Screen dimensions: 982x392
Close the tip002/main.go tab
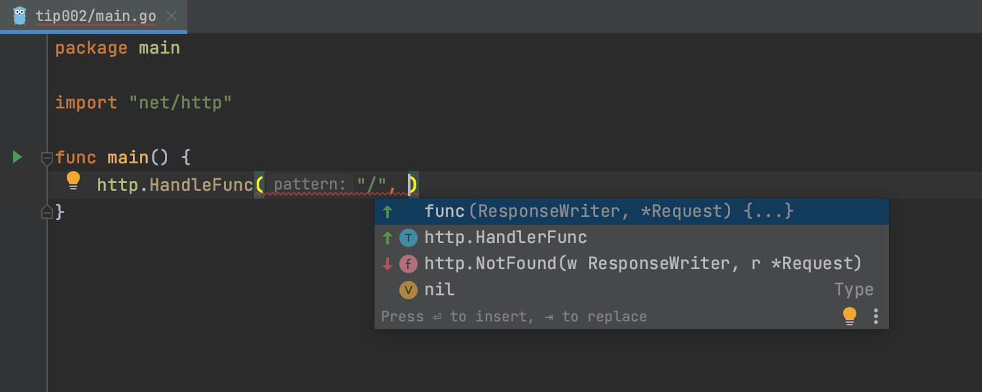coord(172,16)
